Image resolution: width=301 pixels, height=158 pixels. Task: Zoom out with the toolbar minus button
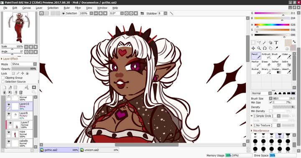(96, 13)
